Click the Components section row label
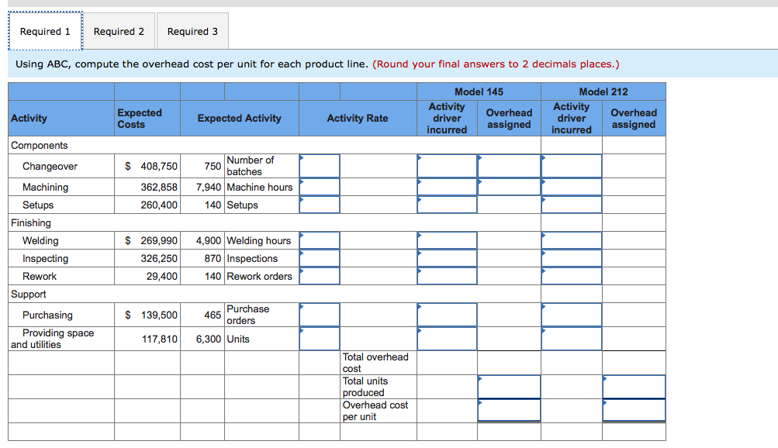778x448 pixels. pos(40,145)
